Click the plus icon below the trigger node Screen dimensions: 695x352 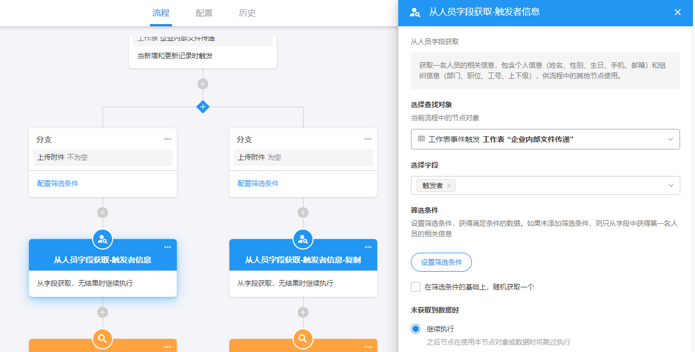coord(203,84)
